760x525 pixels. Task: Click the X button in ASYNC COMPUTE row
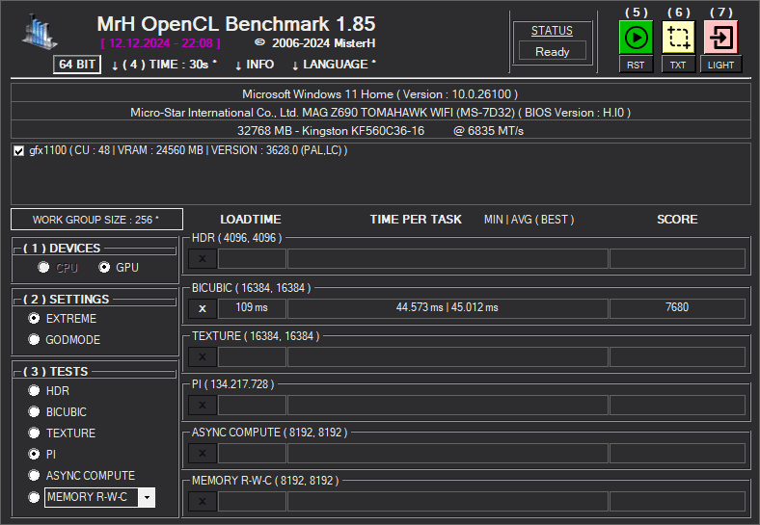203,454
